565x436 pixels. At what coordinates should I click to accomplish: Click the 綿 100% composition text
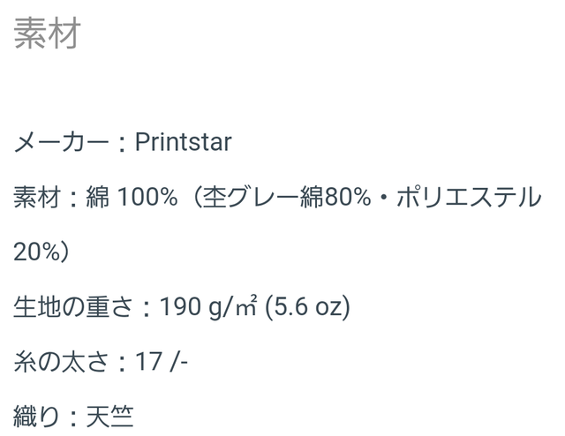tap(132, 197)
